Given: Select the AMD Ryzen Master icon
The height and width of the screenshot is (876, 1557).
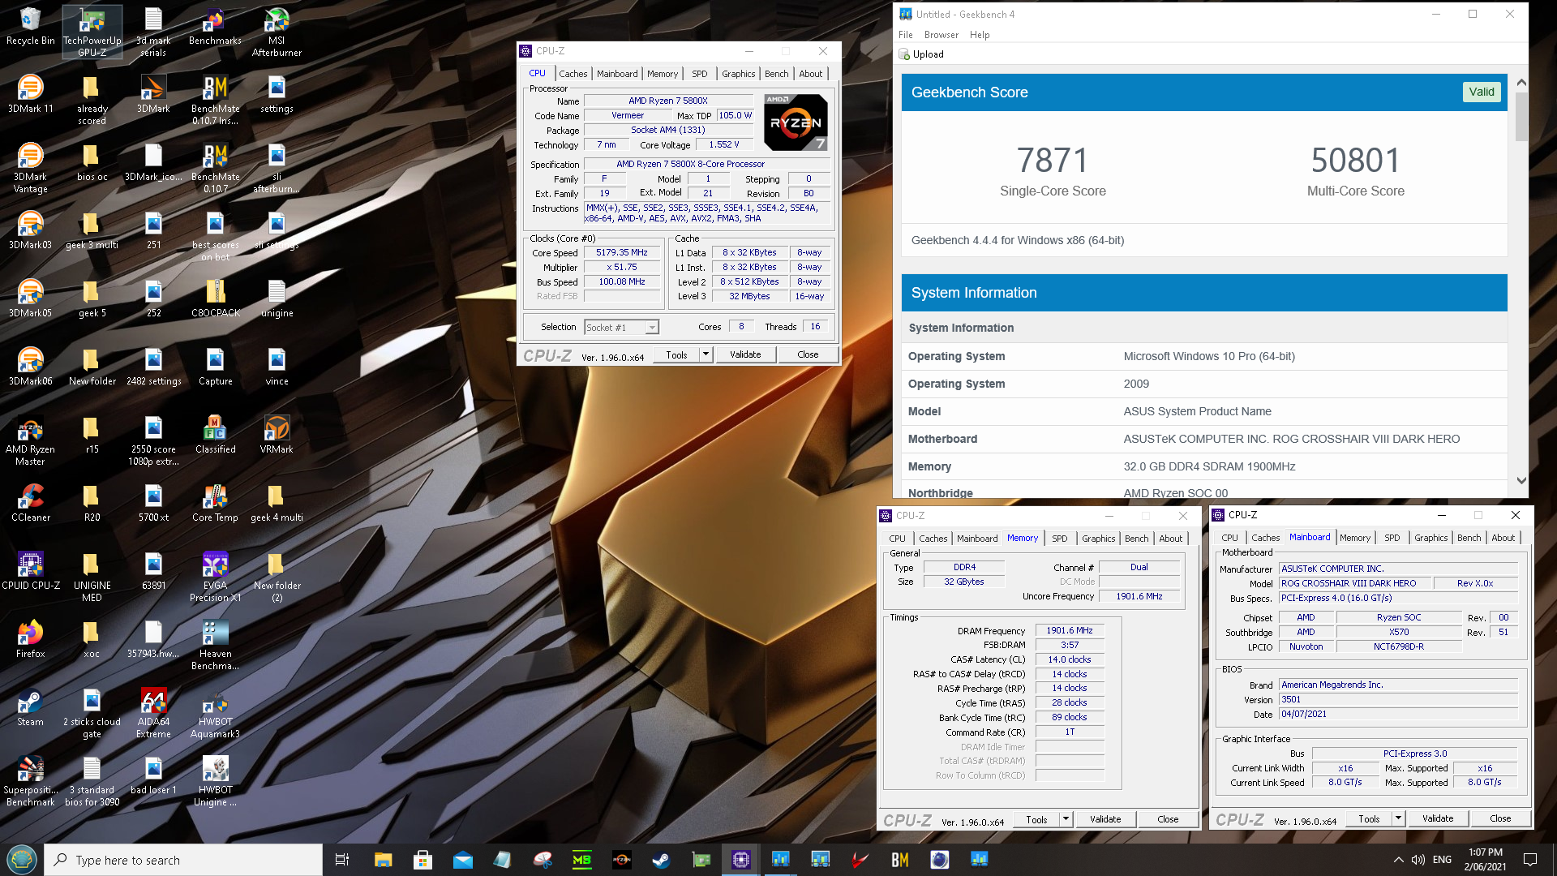Looking at the screenshot, I should point(30,440).
